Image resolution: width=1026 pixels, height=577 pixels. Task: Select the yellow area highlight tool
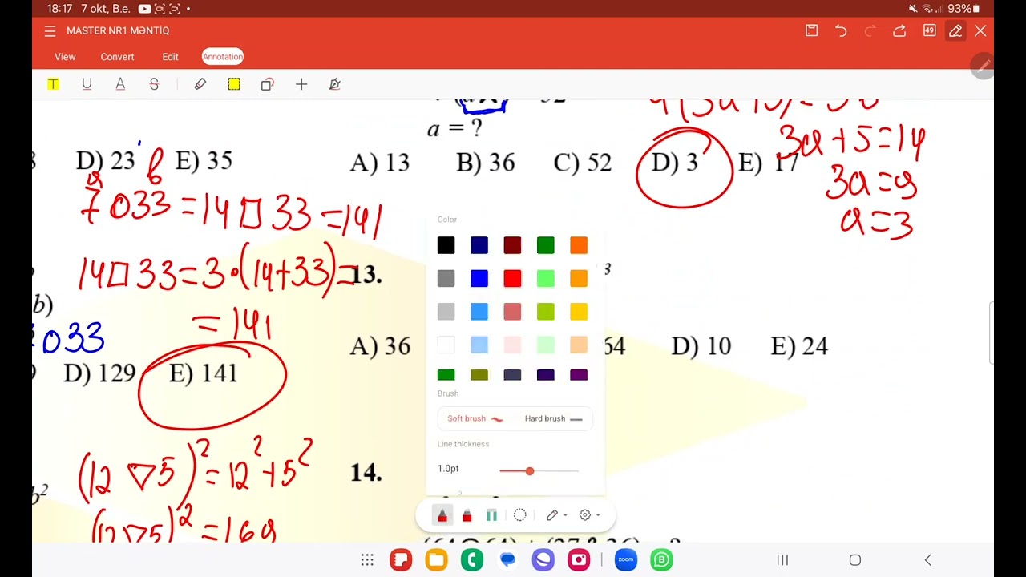tap(234, 84)
